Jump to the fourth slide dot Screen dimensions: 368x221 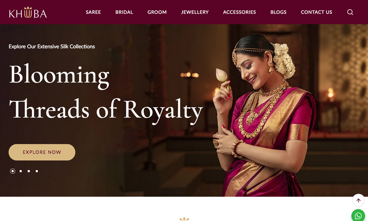[37, 171]
